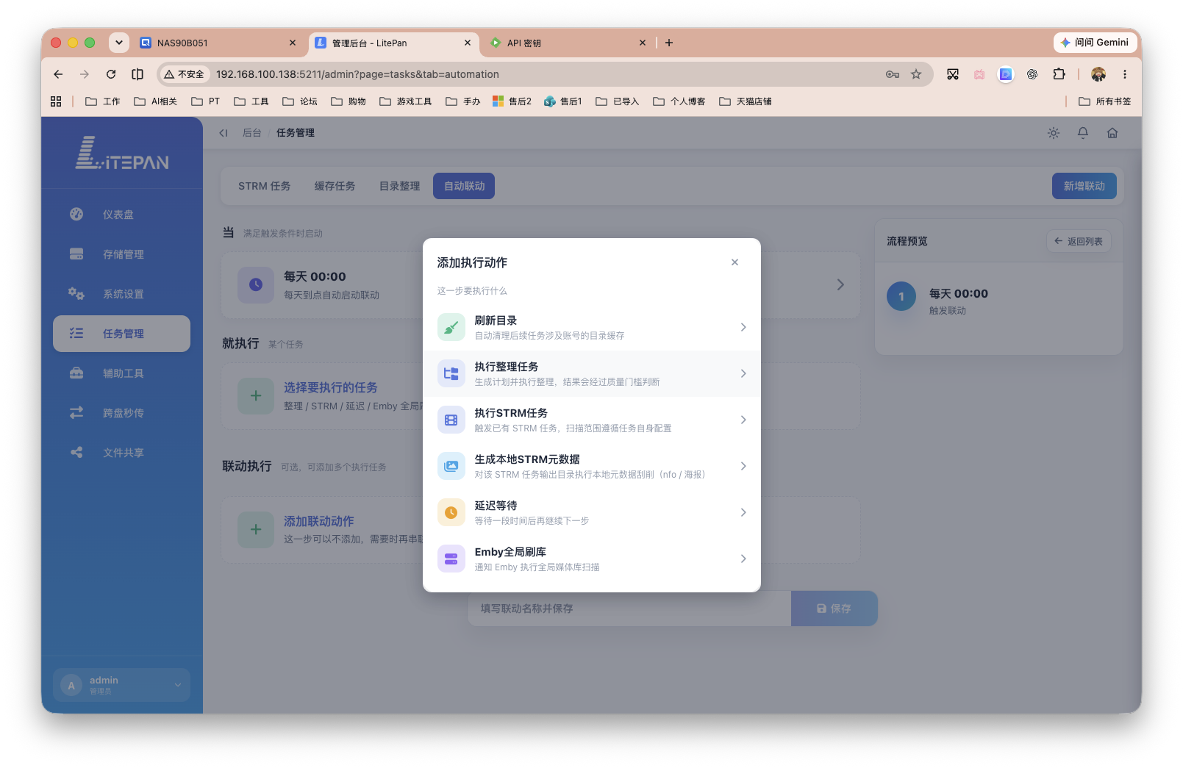Viewport: 1183px width, 768px height.
Task: Open the 所有书签 folder
Action: (x=1105, y=101)
